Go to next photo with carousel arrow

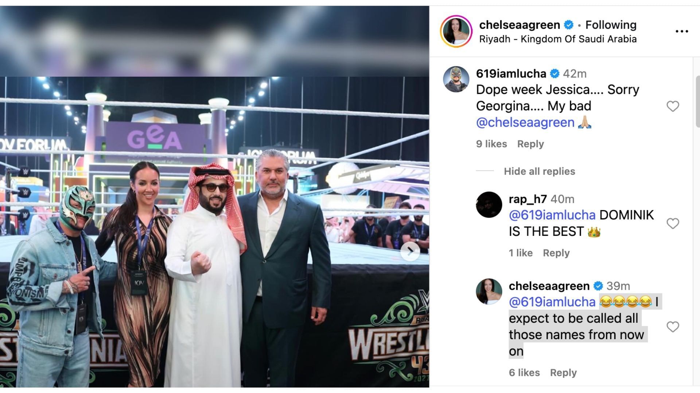[x=410, y=251]
